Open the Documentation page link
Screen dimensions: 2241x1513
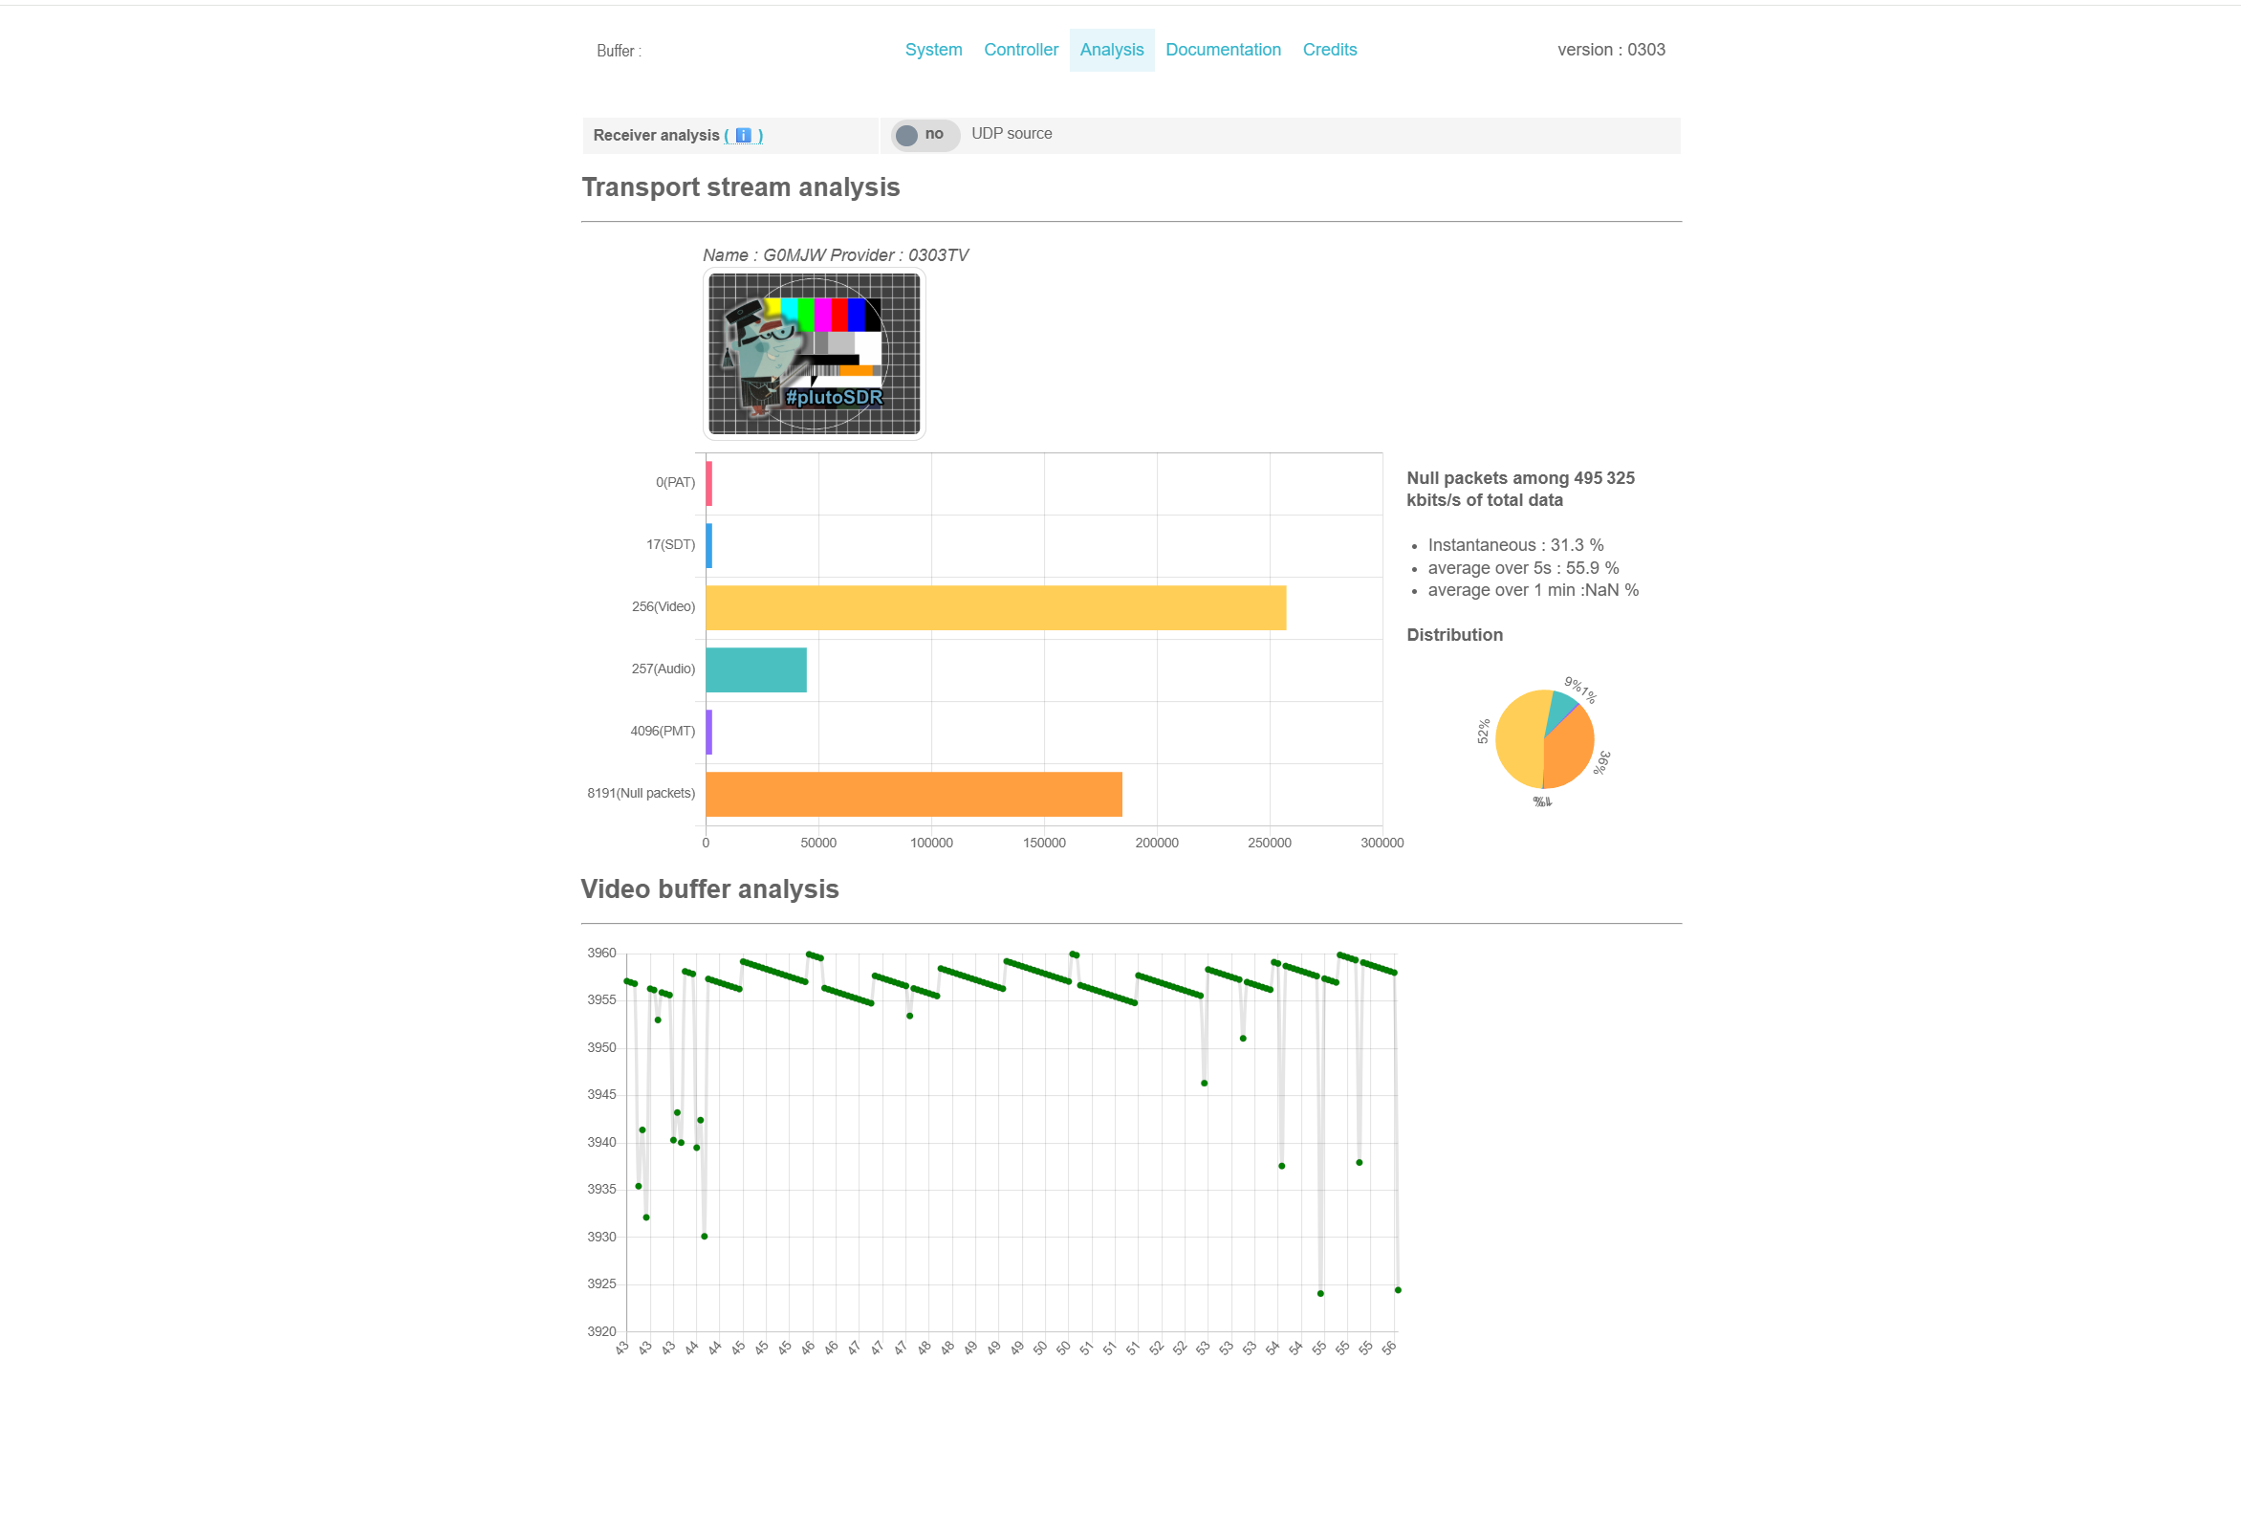pos(1222,50)
